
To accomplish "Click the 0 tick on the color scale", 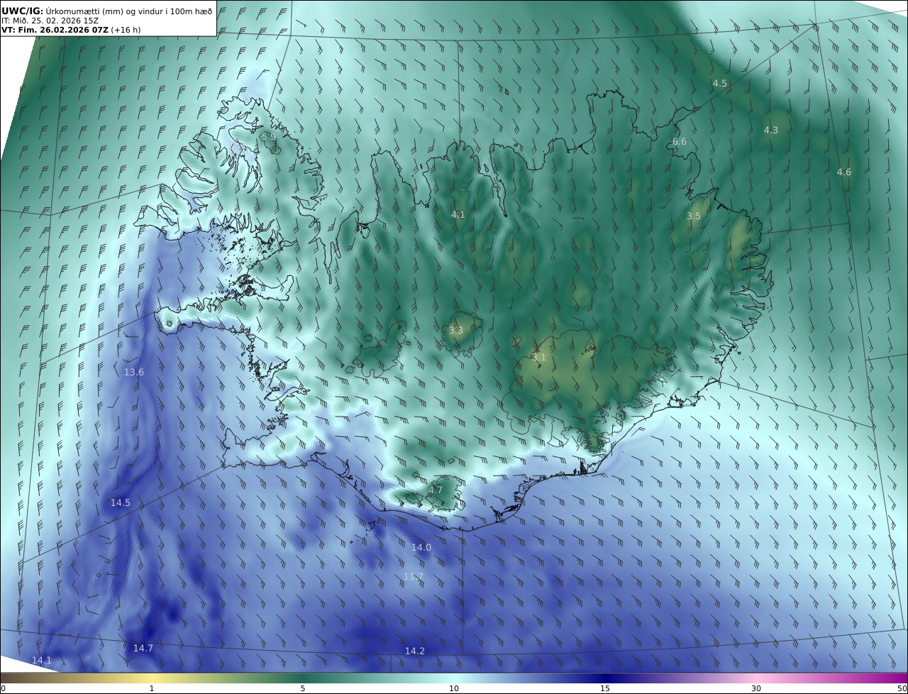I will pyautogui.click(x=3, y=688).
